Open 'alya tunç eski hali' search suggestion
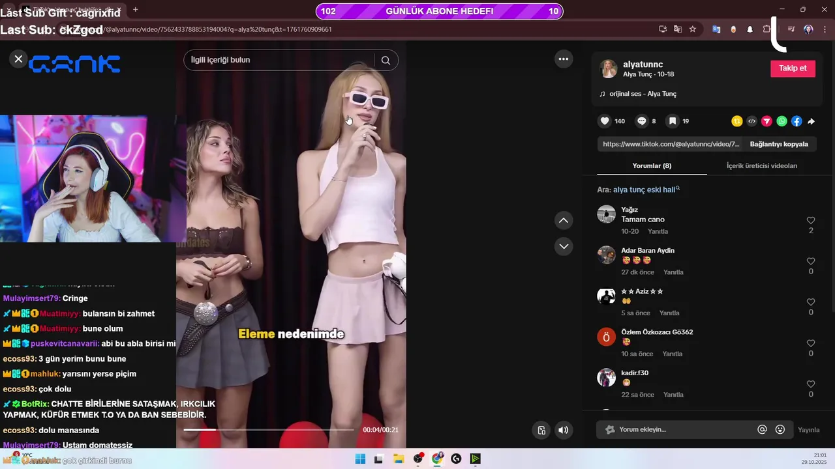 (x=646, y=190)
